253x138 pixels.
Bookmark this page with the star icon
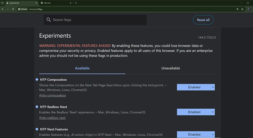(242, 9)
